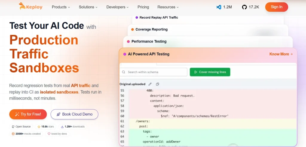Click the 'isolated sandboxes' highlighted text
The image size is (306, 147).
pos(59,92)
